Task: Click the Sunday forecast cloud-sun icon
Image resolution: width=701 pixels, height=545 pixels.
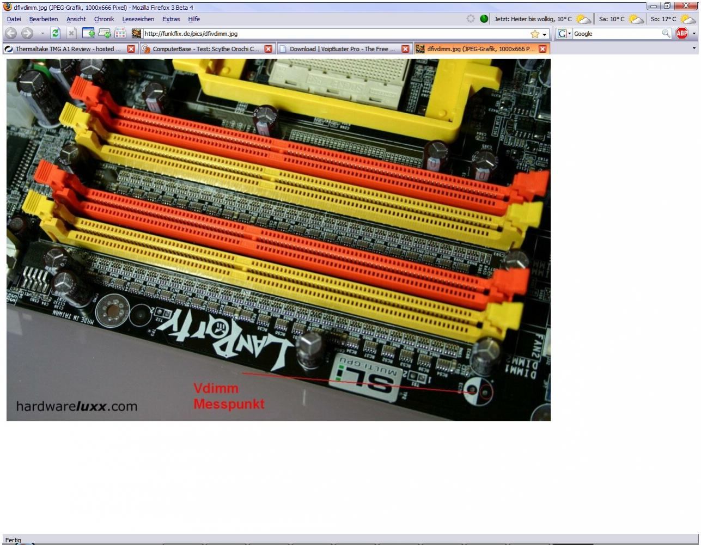Action: tap(688, 19)
